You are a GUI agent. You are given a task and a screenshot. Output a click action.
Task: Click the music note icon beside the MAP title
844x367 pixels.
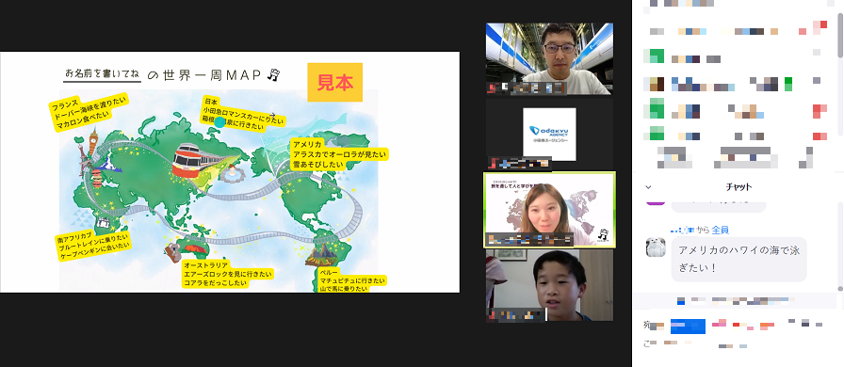click(x=274, y=74)
